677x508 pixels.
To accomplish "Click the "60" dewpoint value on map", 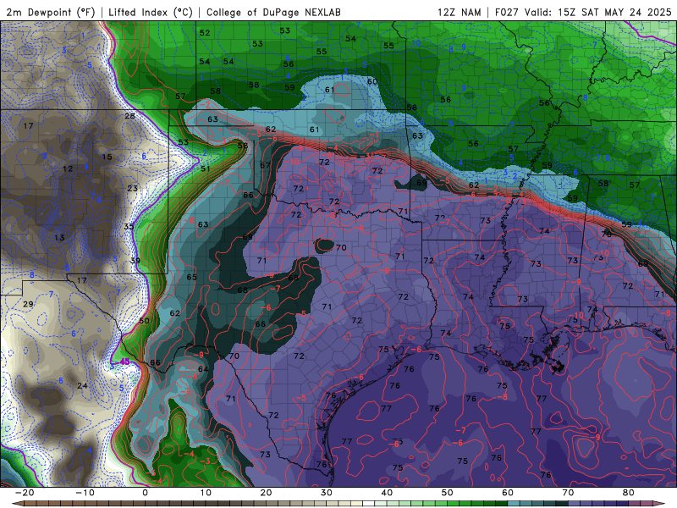I will 372,81.
